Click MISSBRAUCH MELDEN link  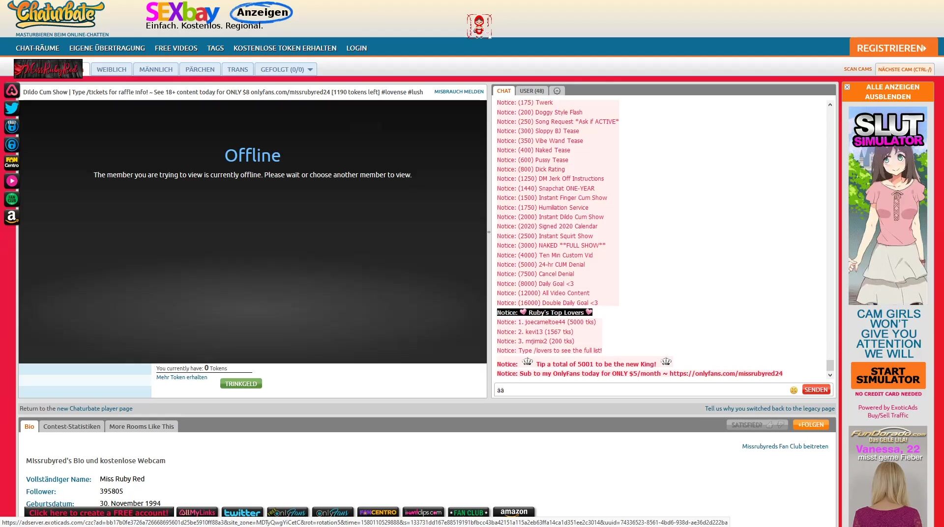pyautogui.click(x=459, y=91)
